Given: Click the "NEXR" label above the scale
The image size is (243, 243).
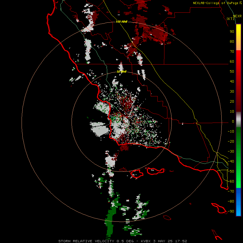Looking at the screenshot, I should point(237,16).
